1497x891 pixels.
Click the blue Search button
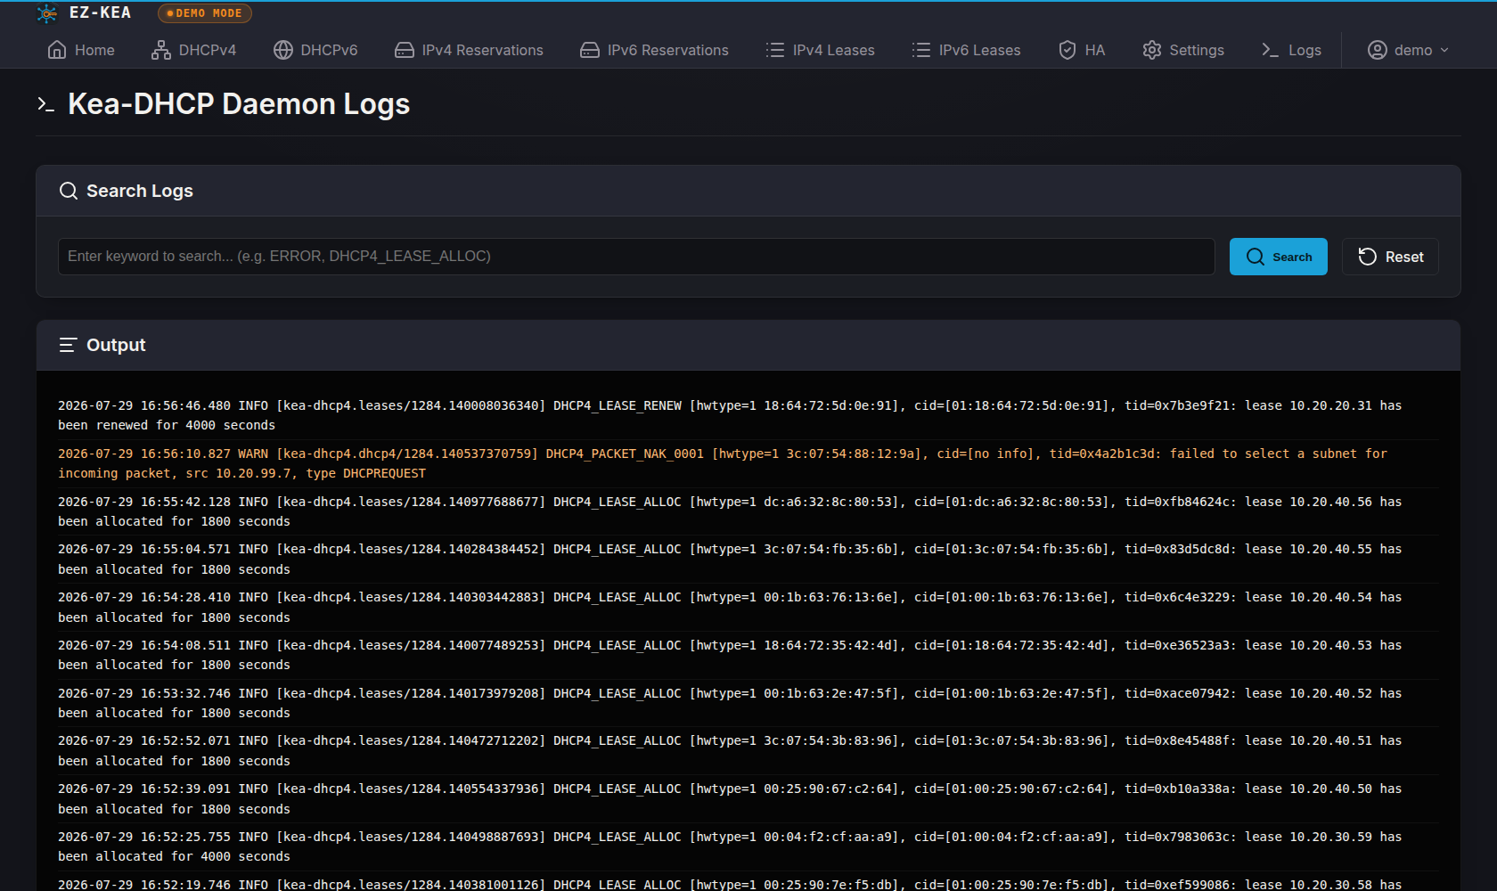(x=1279, y=257)
